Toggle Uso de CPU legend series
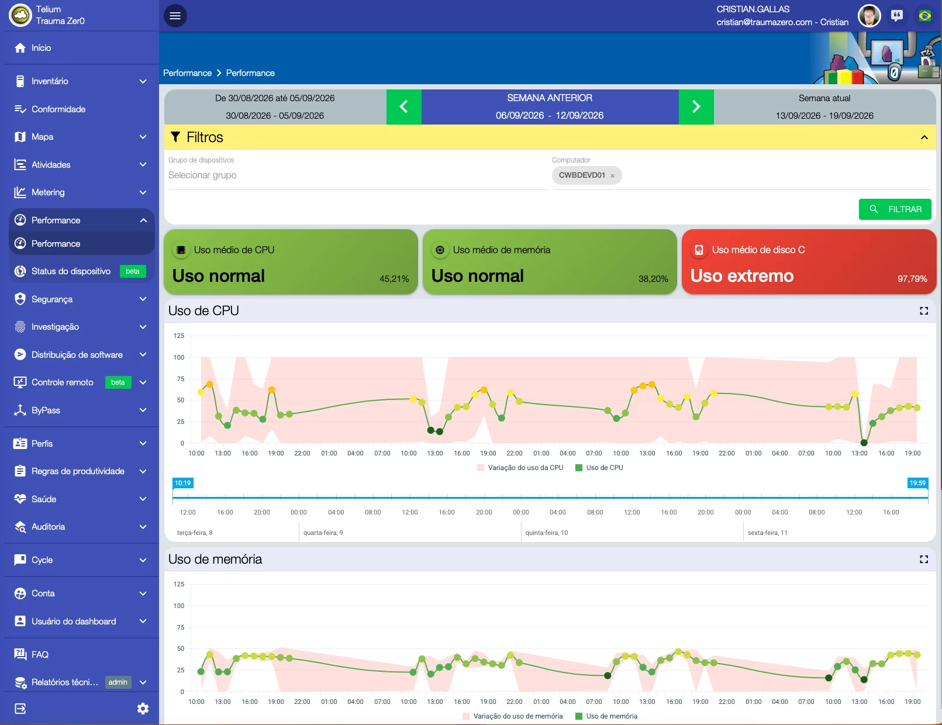Image resolution: width=942 pixels, height=725 pixels. click(x=599, y=468)
